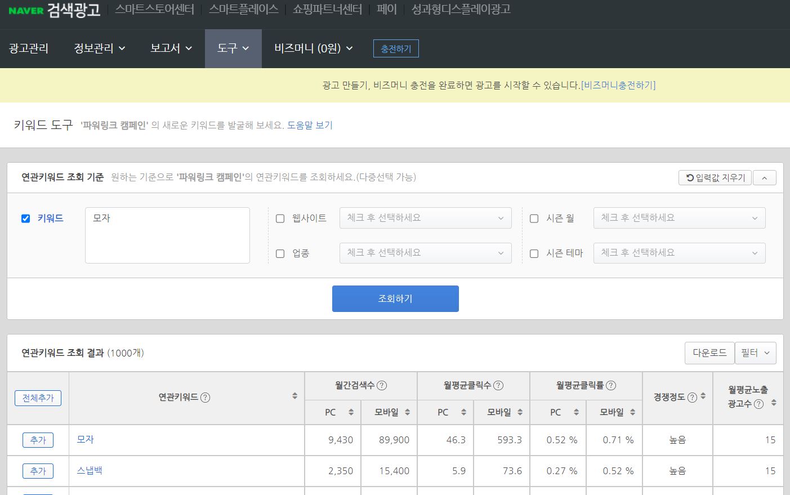Sort by 월평균클릭률 모바일 column
790x495 pixels.
[x=632, y=412]
